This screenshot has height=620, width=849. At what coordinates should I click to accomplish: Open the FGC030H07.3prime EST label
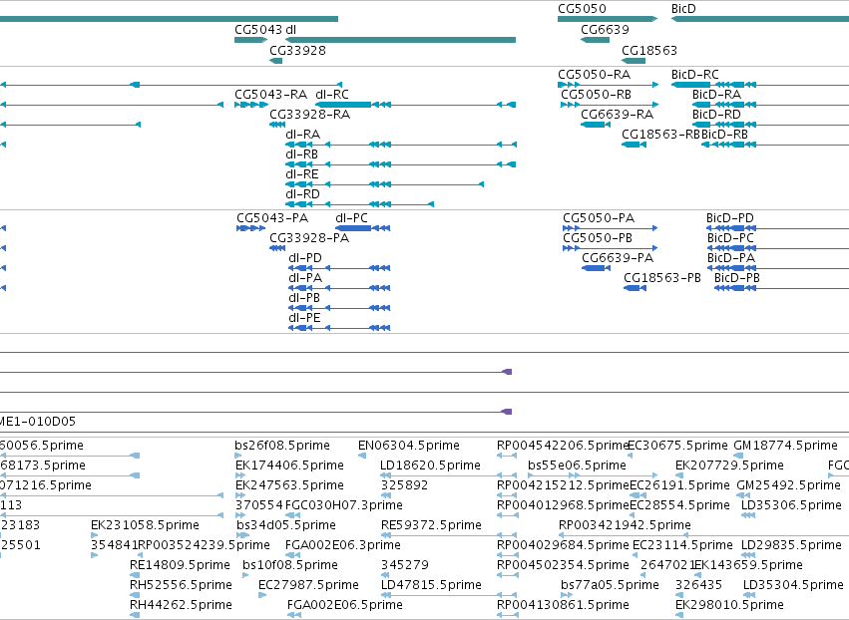click(344, 505)
